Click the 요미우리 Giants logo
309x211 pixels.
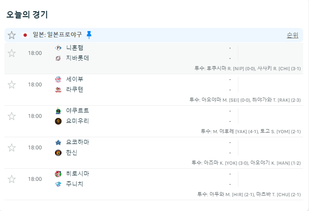[58, 121]
